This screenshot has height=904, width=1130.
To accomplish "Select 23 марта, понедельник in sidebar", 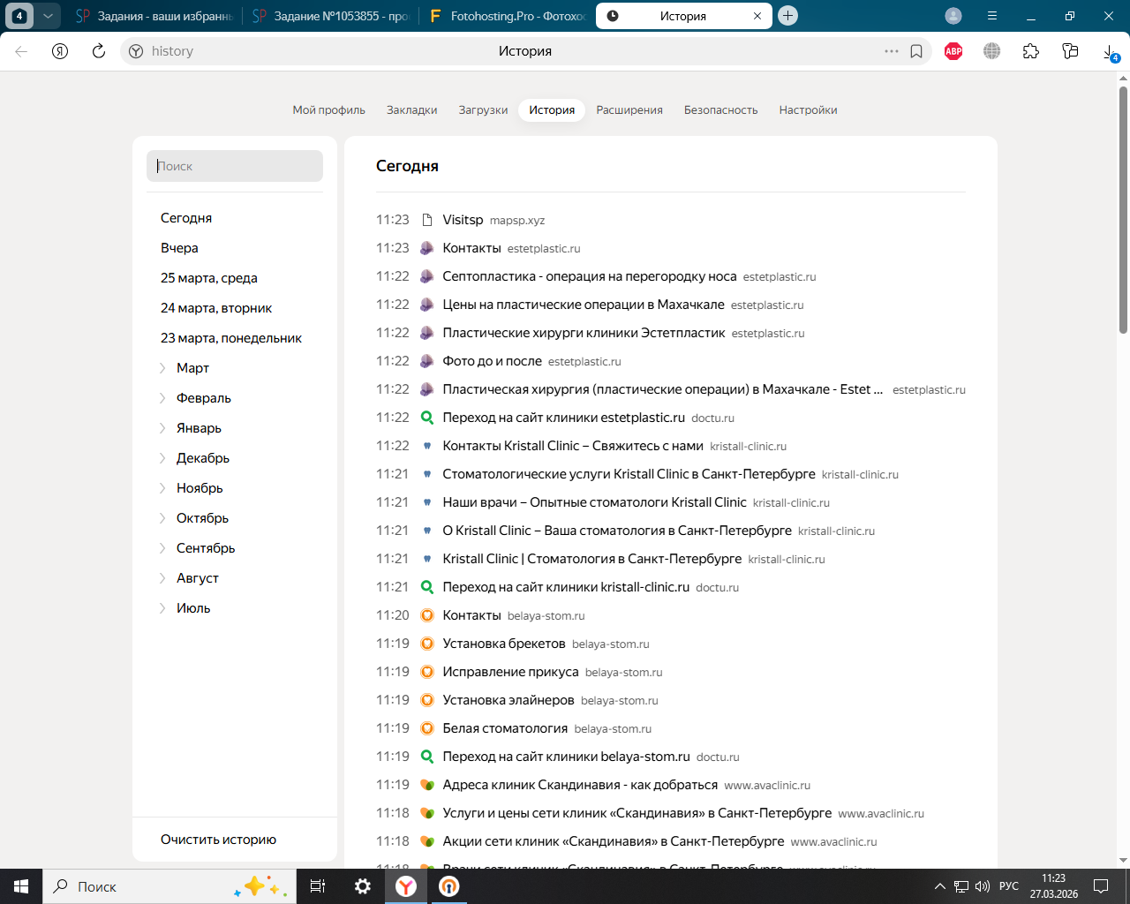I will (x=231, y=338).
